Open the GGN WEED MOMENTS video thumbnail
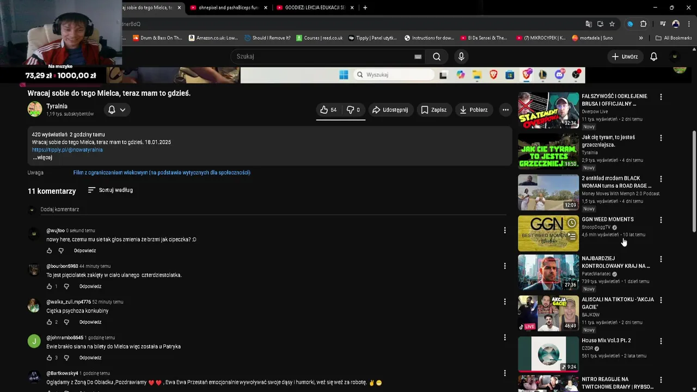This screenshot has height=392, width=697. coord(548,234)
